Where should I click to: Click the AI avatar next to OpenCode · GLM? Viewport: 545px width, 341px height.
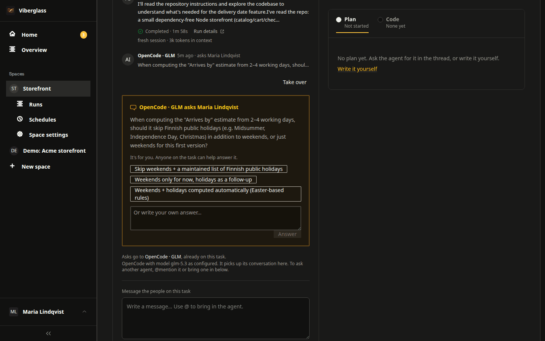(128, 59)
